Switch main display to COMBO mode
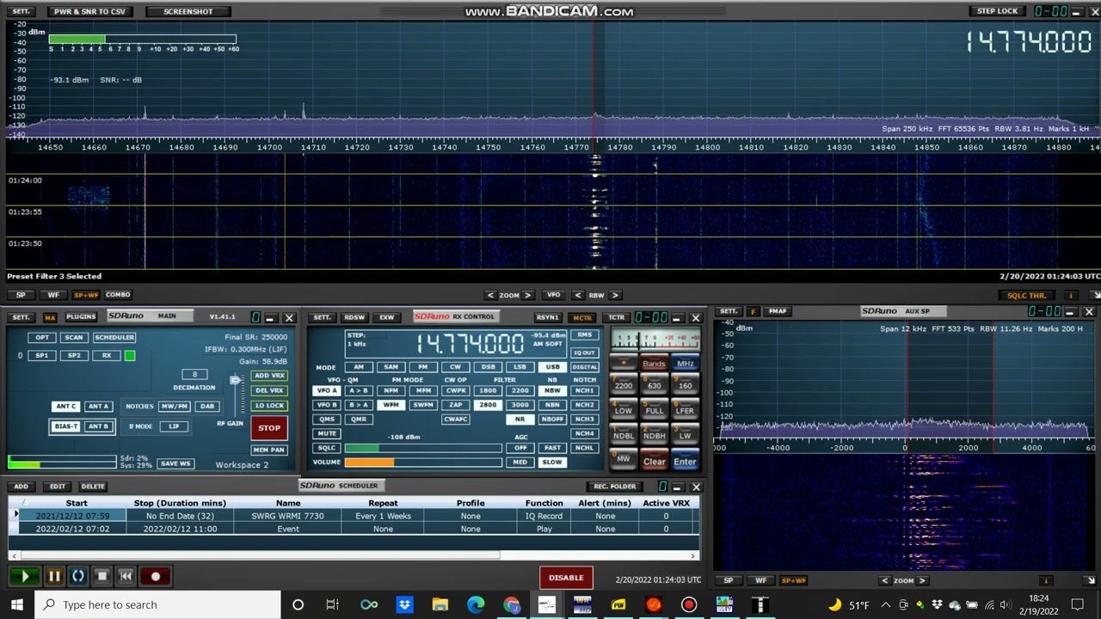Viewport: 1101px width, 619px height. (x=118, y=296)
